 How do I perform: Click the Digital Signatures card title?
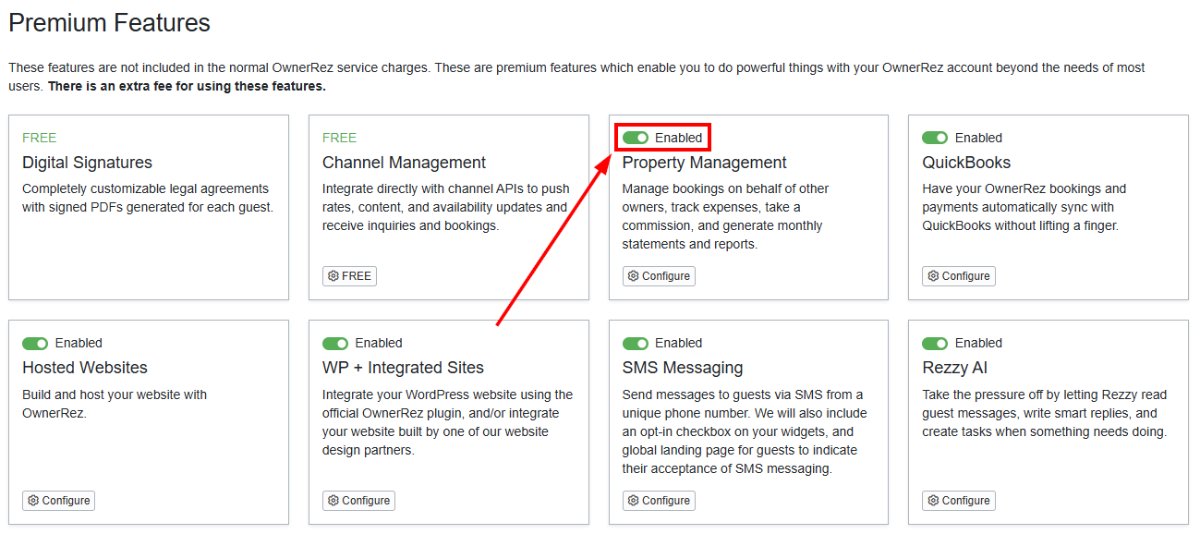click(x=87, y=163)
